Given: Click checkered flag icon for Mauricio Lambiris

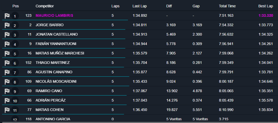Looking at the screenshot, I should point(7,16).
